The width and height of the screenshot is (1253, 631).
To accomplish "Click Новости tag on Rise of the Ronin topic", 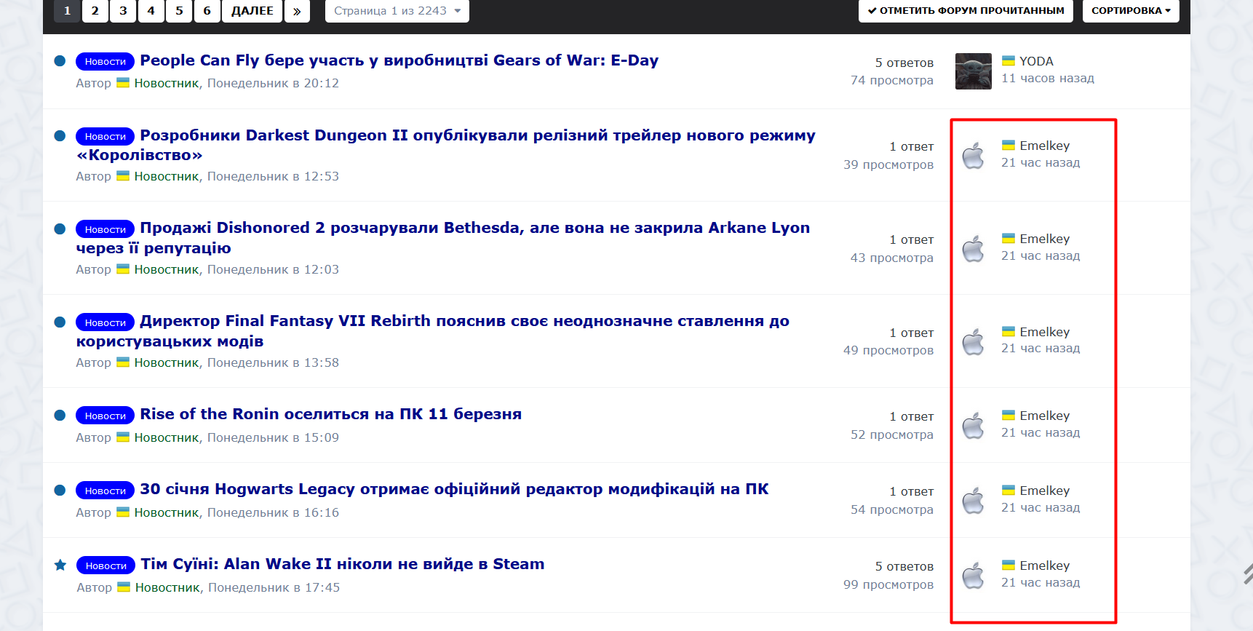I will click(x=106, y=416).
